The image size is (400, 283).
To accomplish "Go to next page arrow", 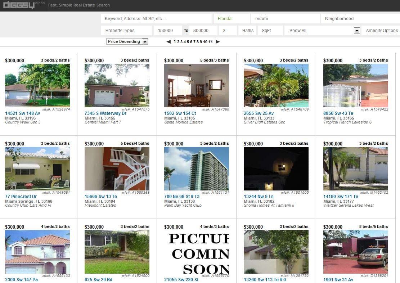I will pos(217,42).
